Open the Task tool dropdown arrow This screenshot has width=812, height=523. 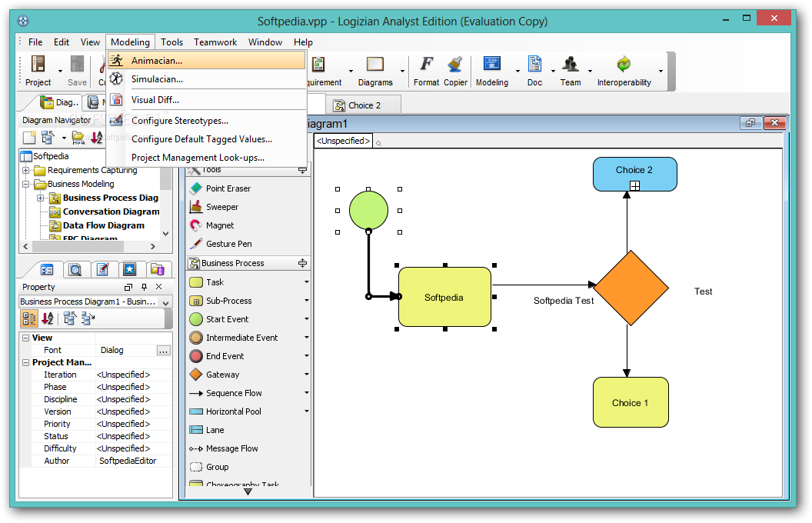(x=307, y=282)
